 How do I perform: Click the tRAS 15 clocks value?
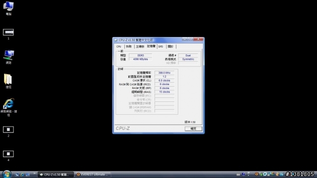coord(164,92)
